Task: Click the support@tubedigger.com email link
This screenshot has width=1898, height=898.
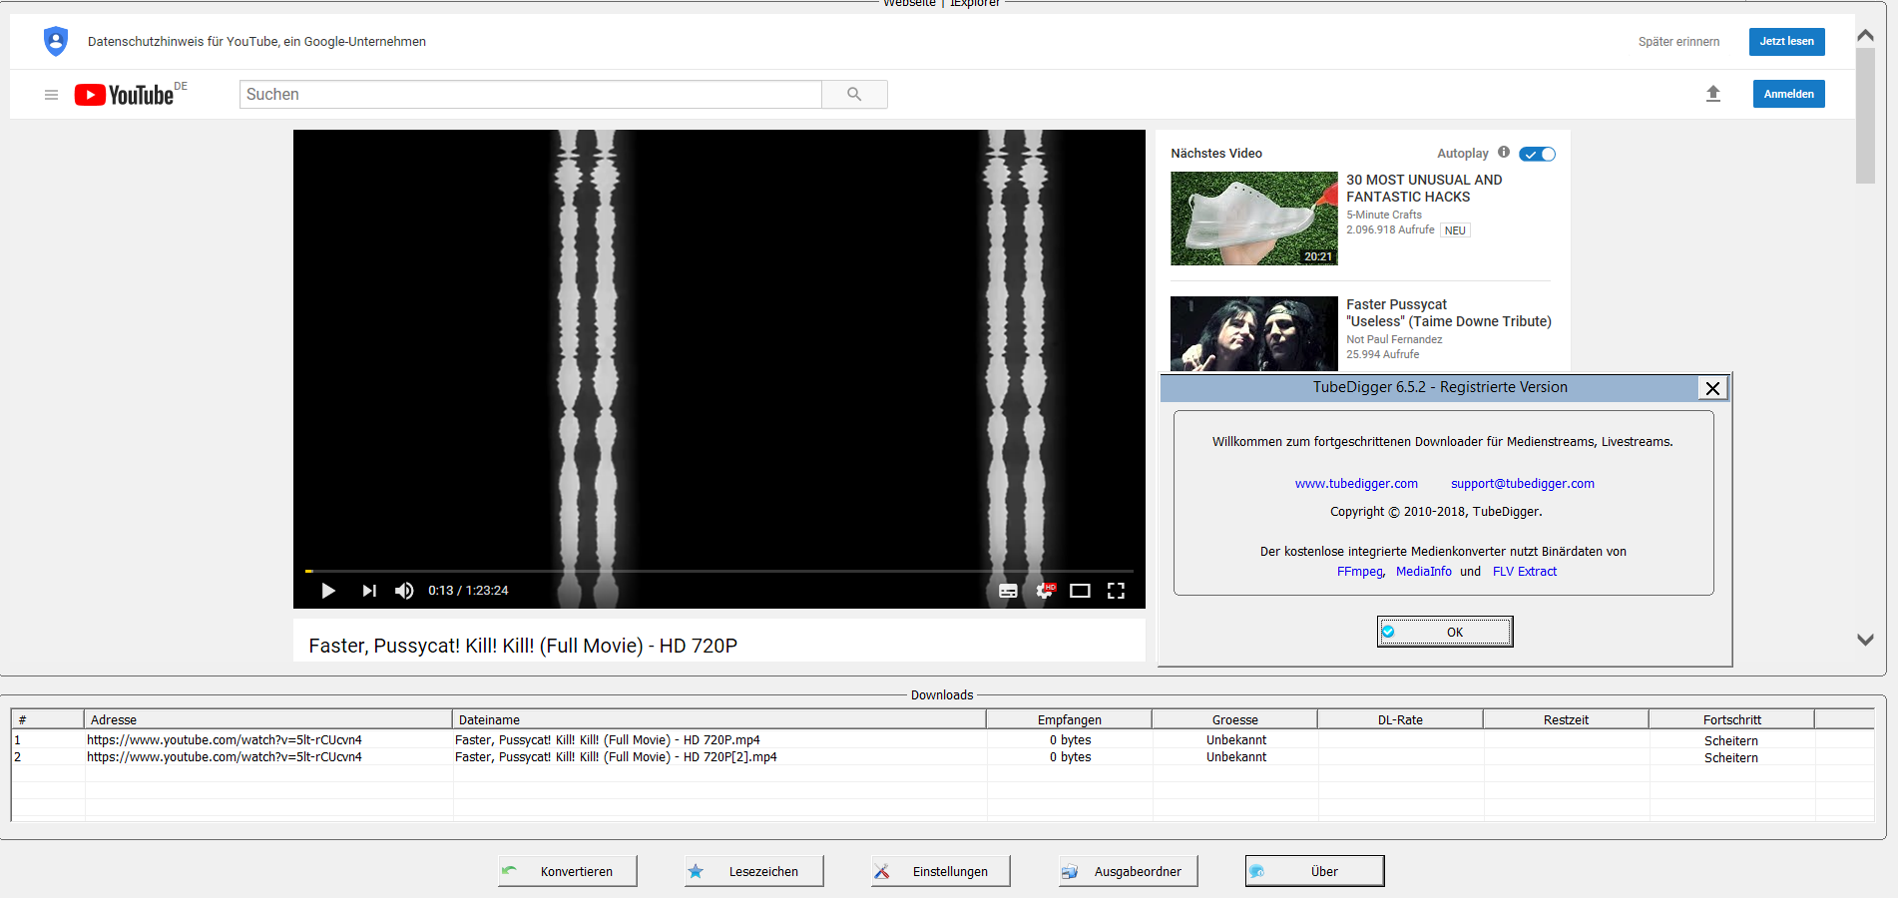Action: tap(1523, 484)
